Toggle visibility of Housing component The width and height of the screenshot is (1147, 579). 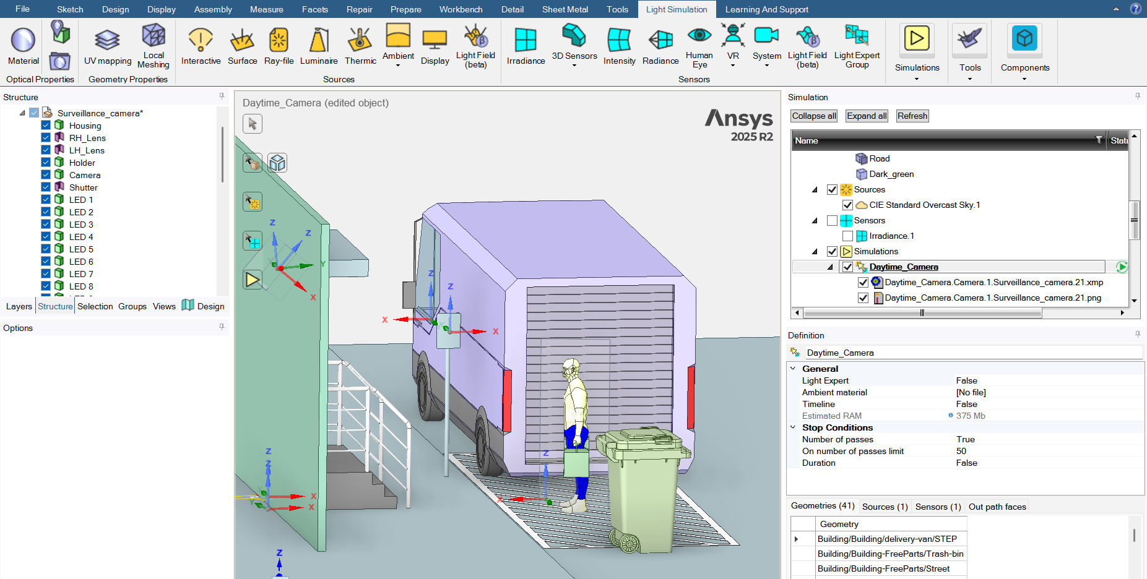click(x=46, y=125)
